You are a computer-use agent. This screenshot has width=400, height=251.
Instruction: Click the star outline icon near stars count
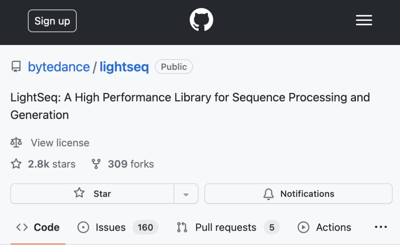[16, 164]
